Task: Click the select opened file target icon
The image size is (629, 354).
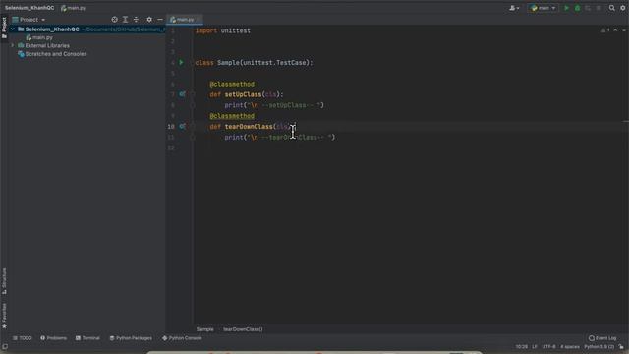Action: (x=114, y=20)
